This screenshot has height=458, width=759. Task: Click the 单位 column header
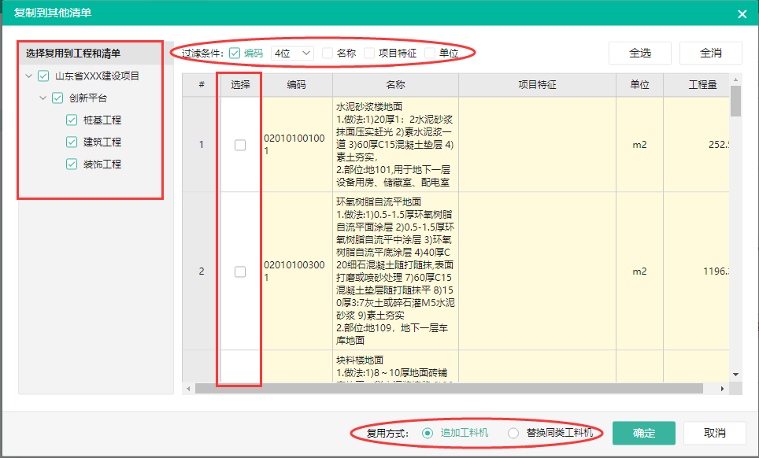pos(639,85)
